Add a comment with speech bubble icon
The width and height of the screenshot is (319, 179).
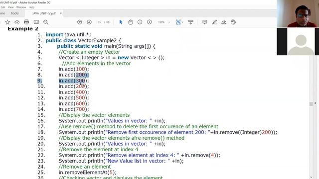click(205, 22)
